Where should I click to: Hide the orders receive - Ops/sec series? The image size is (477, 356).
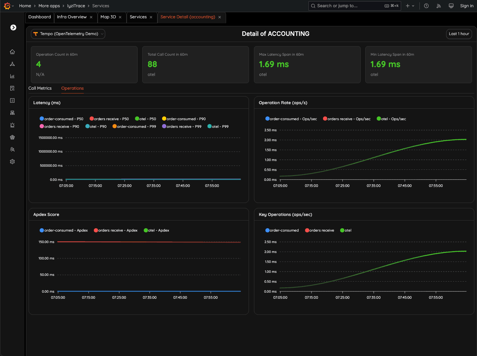(x=347, y=118)
